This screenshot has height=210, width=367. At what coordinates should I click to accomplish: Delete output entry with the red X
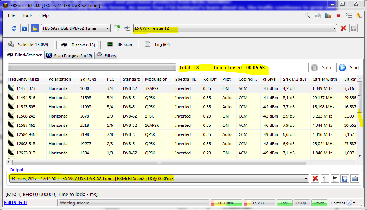(x=315, y=179)
